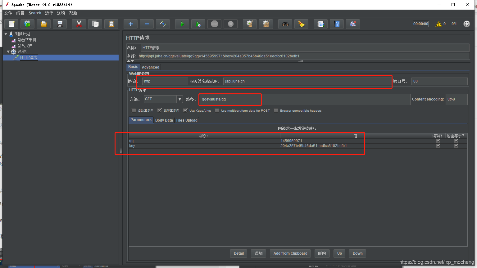This screenshot has height=268, width=477.
Task: Click the Stop test icon
Action: (x=214, y=24)
